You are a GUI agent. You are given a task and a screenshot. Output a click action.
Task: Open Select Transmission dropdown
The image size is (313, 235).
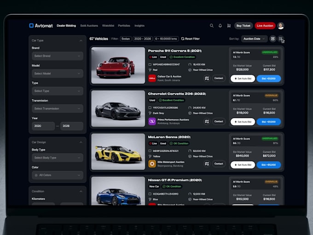click(x=58, y=108)
